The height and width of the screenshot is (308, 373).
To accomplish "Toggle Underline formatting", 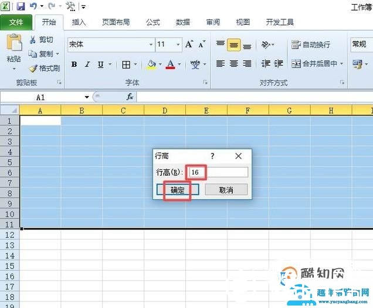I will click(101, 64).
